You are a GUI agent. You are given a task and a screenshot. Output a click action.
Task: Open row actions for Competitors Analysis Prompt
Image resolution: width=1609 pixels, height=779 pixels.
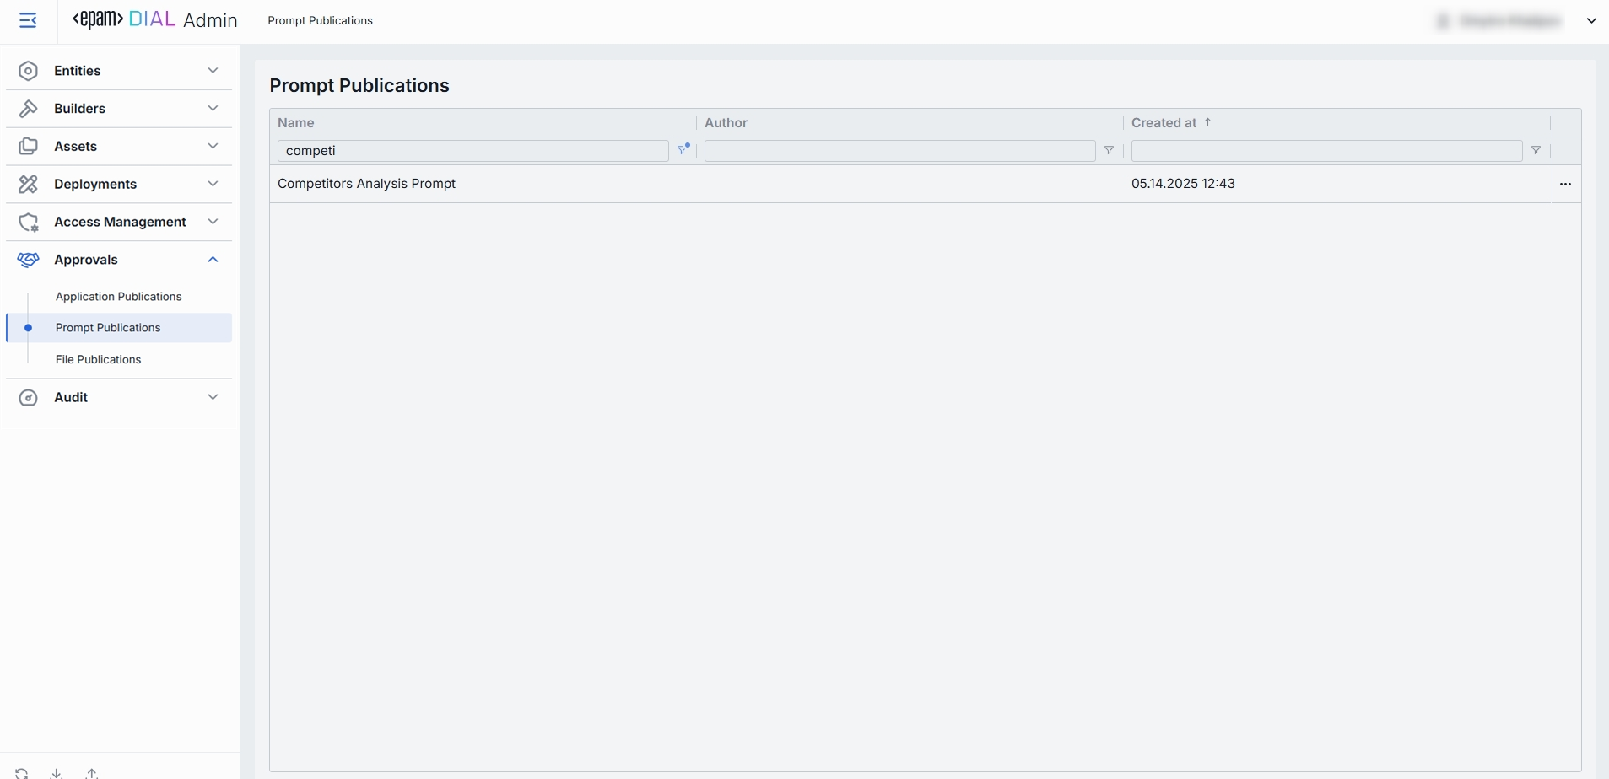pyautogui.click(x=1565, y=184)
